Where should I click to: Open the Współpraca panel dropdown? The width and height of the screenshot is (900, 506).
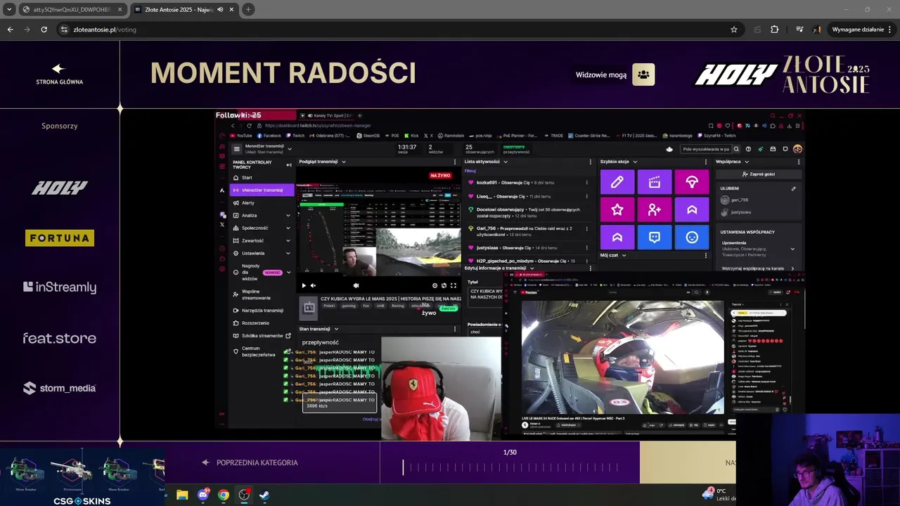click(x=747, y=162)
